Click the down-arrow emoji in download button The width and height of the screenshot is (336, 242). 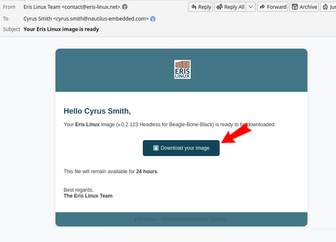tap(156, 148)
